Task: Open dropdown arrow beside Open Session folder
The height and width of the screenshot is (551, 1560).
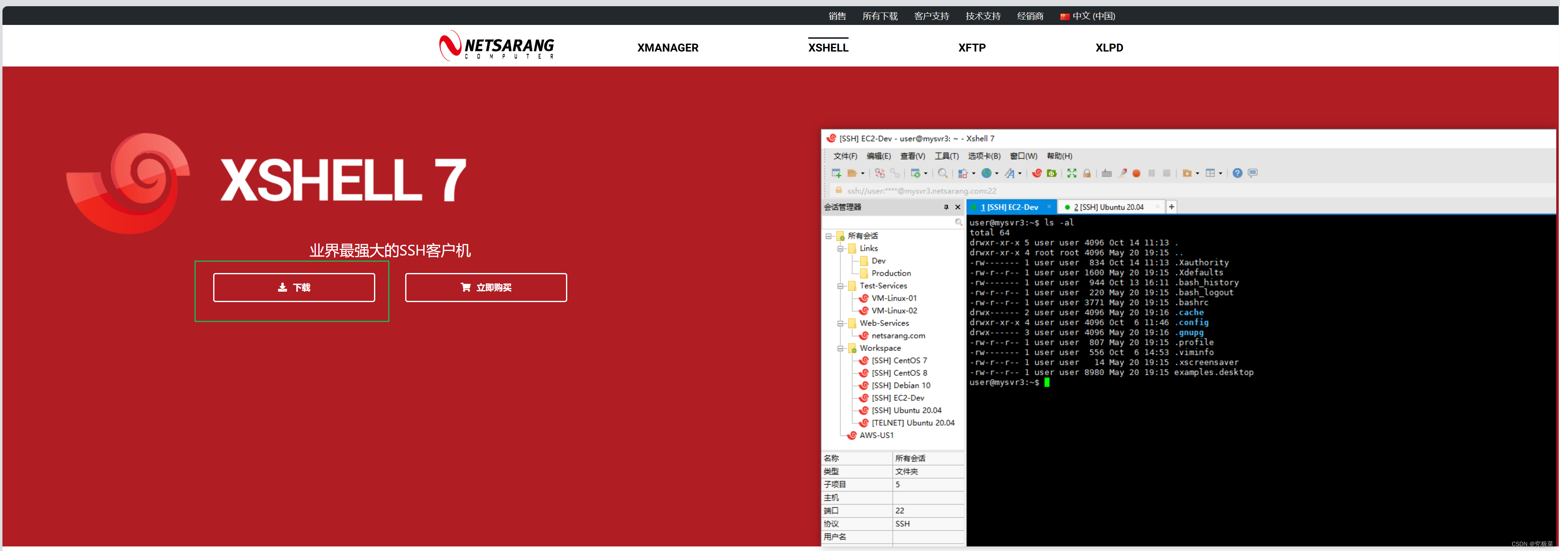Action: (x=863, y=174)
